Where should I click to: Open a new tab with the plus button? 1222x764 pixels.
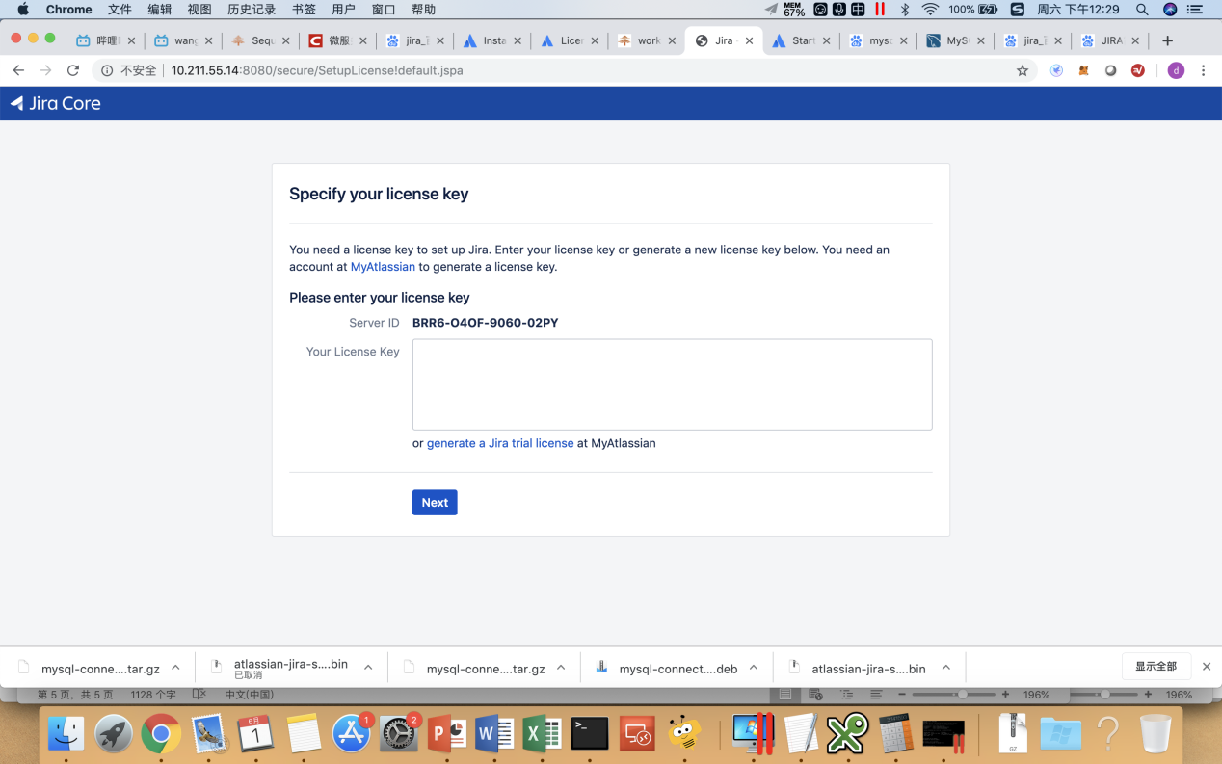point(1168,41)
